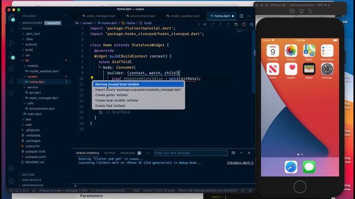
Task: Click the debug console filter field
Action: pos(191,153)
